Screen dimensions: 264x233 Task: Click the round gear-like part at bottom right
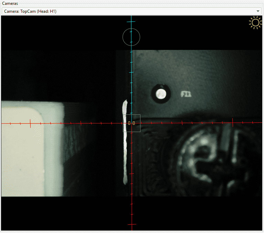coord(203,162)
